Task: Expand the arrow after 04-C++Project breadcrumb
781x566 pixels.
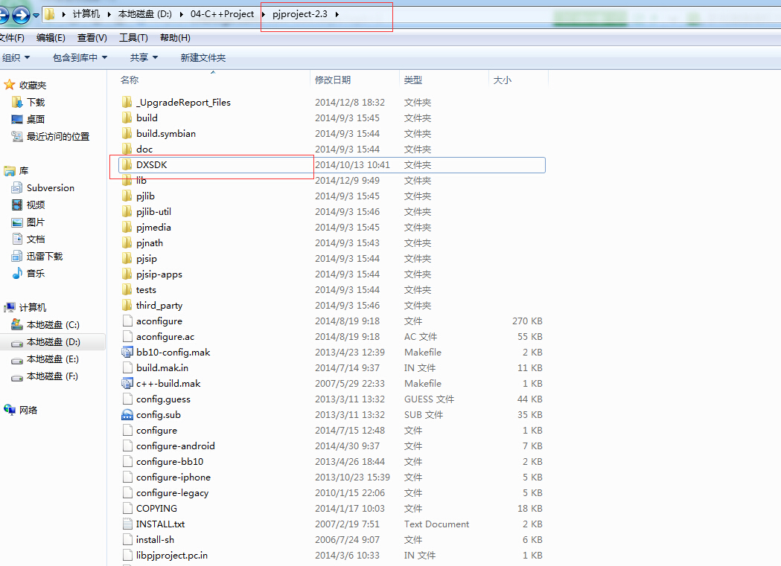Action: [x=264, y=14]
